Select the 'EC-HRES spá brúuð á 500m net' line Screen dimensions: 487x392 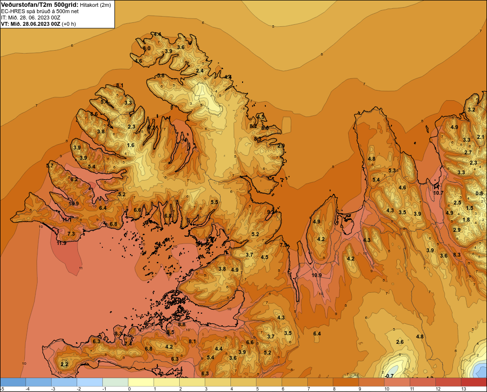(40, 11)
